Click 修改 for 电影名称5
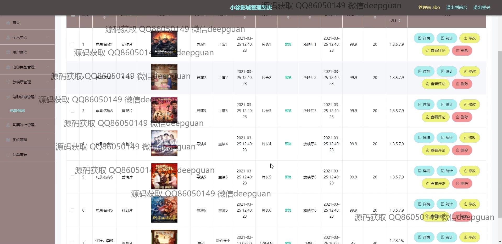The height and width of the screenshot is (244, 502). point(470,171)
